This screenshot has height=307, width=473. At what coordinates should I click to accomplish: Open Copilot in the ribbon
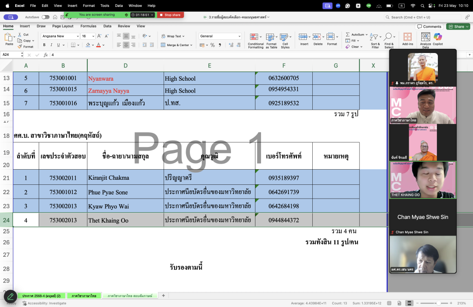438,39
